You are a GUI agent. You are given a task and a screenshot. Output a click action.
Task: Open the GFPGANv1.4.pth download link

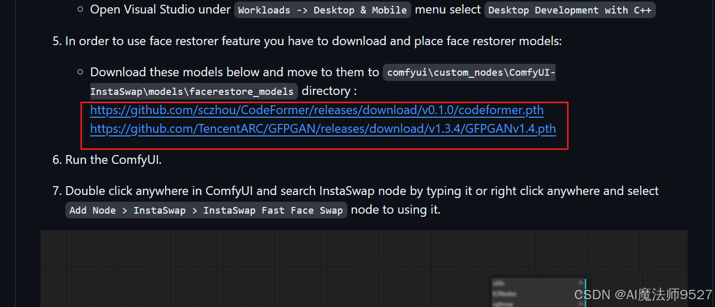(x=323, y=129)
